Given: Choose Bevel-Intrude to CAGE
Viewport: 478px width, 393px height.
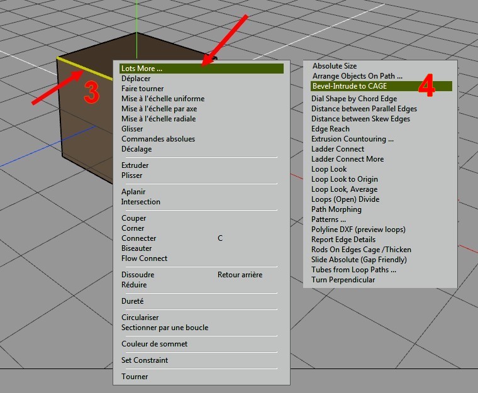Looking at the screenshot, I should (x=381, y=86).
